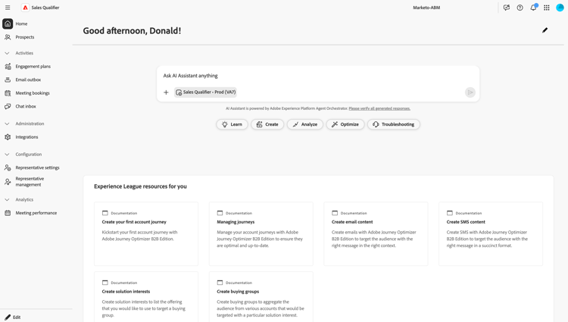Click the Integrations gear icon

pyautogui.click(x=8, y=137)
